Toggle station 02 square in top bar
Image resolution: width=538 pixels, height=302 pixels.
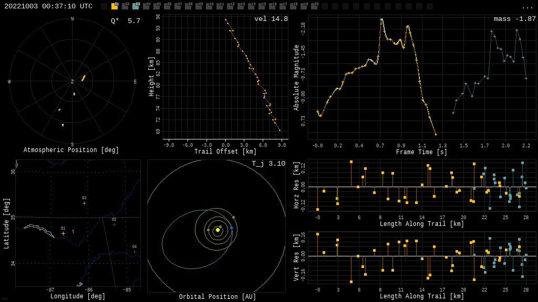click(125, 6)
